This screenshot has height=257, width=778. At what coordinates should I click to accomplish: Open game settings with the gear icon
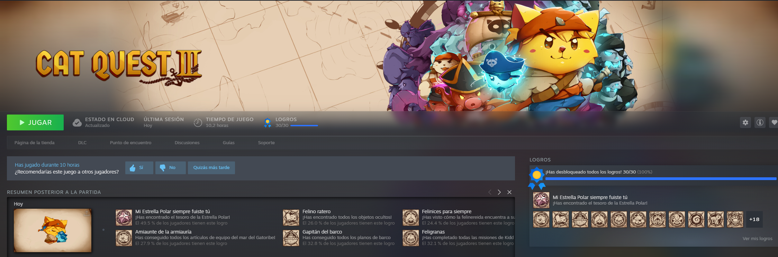(745, 122)
